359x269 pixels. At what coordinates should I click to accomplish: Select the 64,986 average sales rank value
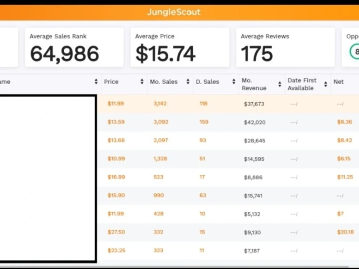tap(65, 54)
